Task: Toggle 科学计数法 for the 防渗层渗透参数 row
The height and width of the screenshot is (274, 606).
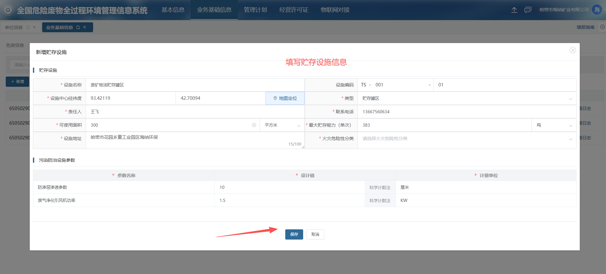Action: (x=380, y=188)
